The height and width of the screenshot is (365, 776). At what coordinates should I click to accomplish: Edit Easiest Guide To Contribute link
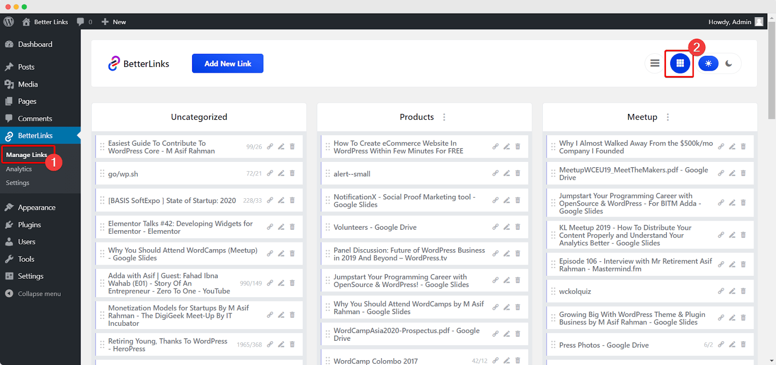coord(281,146)
